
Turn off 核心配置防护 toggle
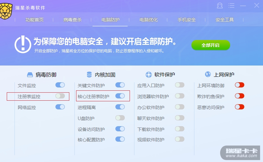[120, 139]
